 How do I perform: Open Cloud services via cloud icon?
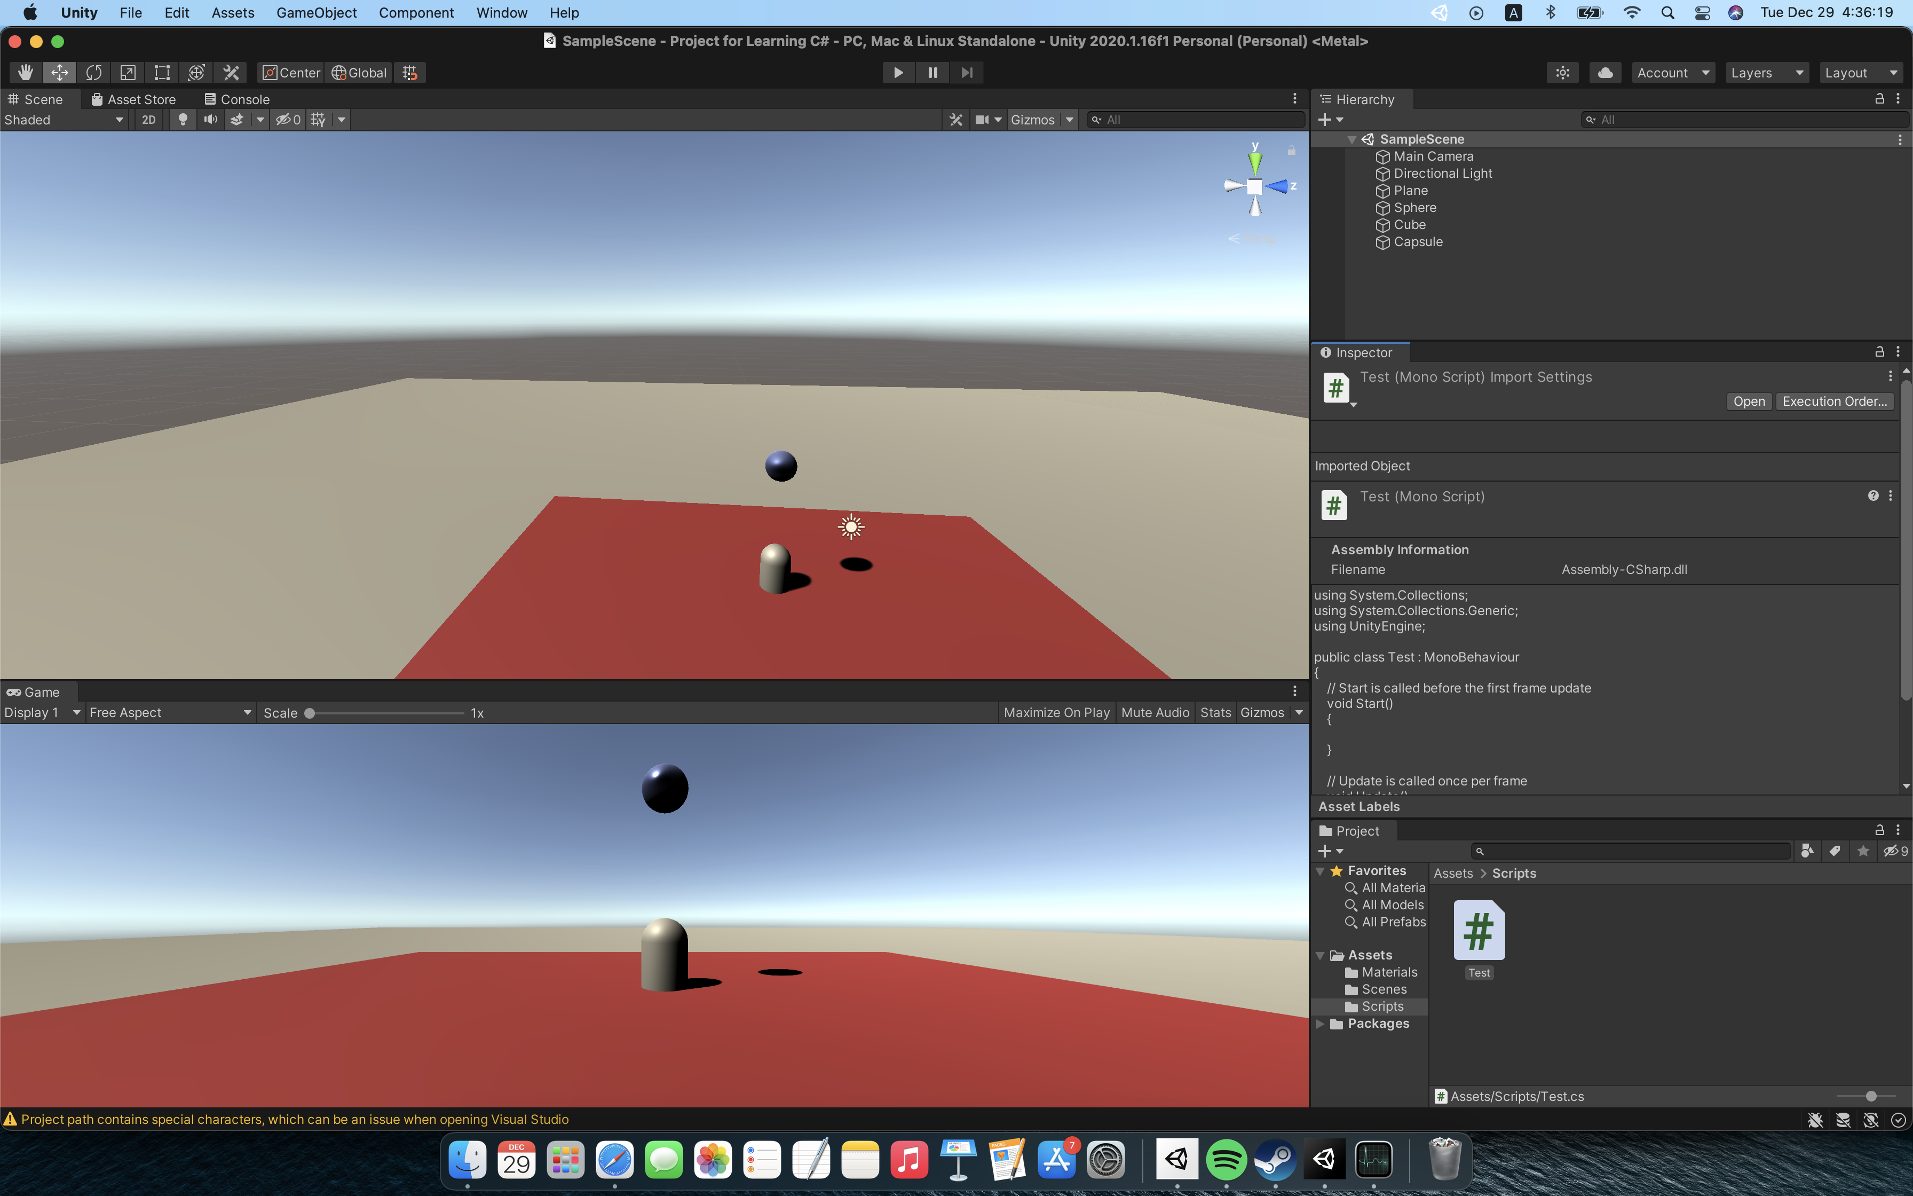(1604, 73)
